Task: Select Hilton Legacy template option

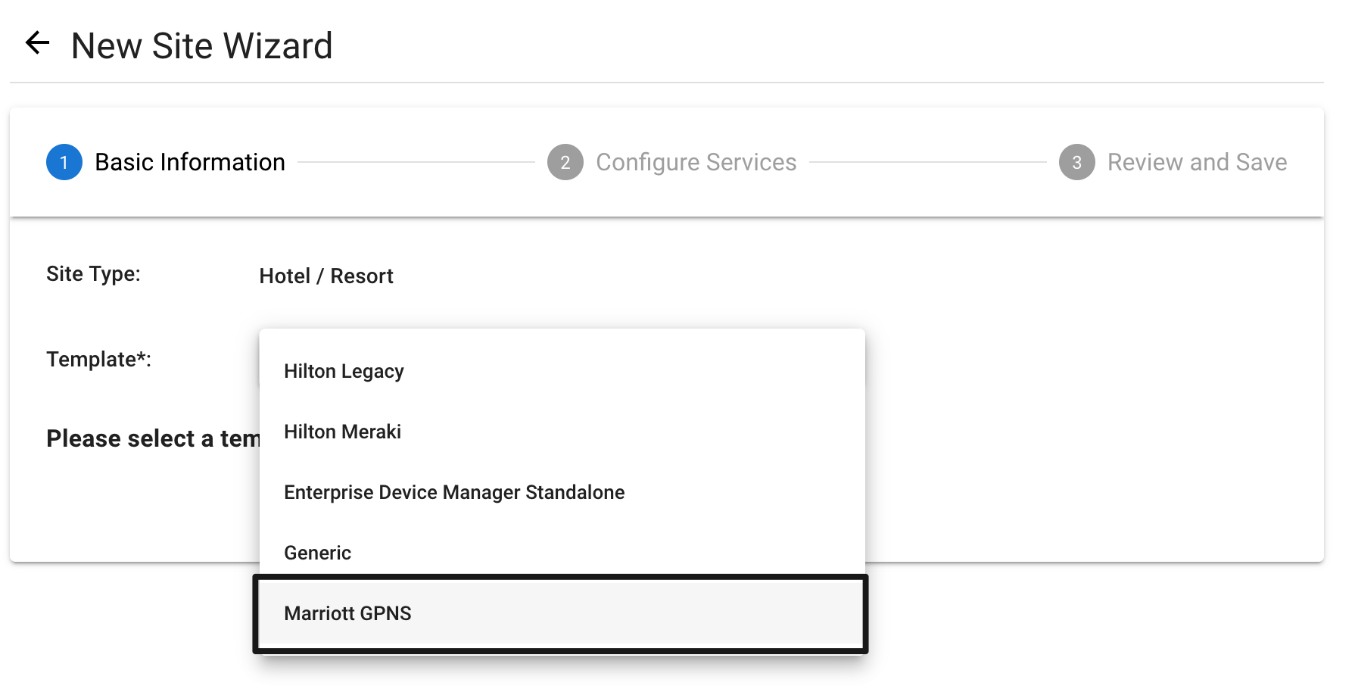Action: coord(562,371)
